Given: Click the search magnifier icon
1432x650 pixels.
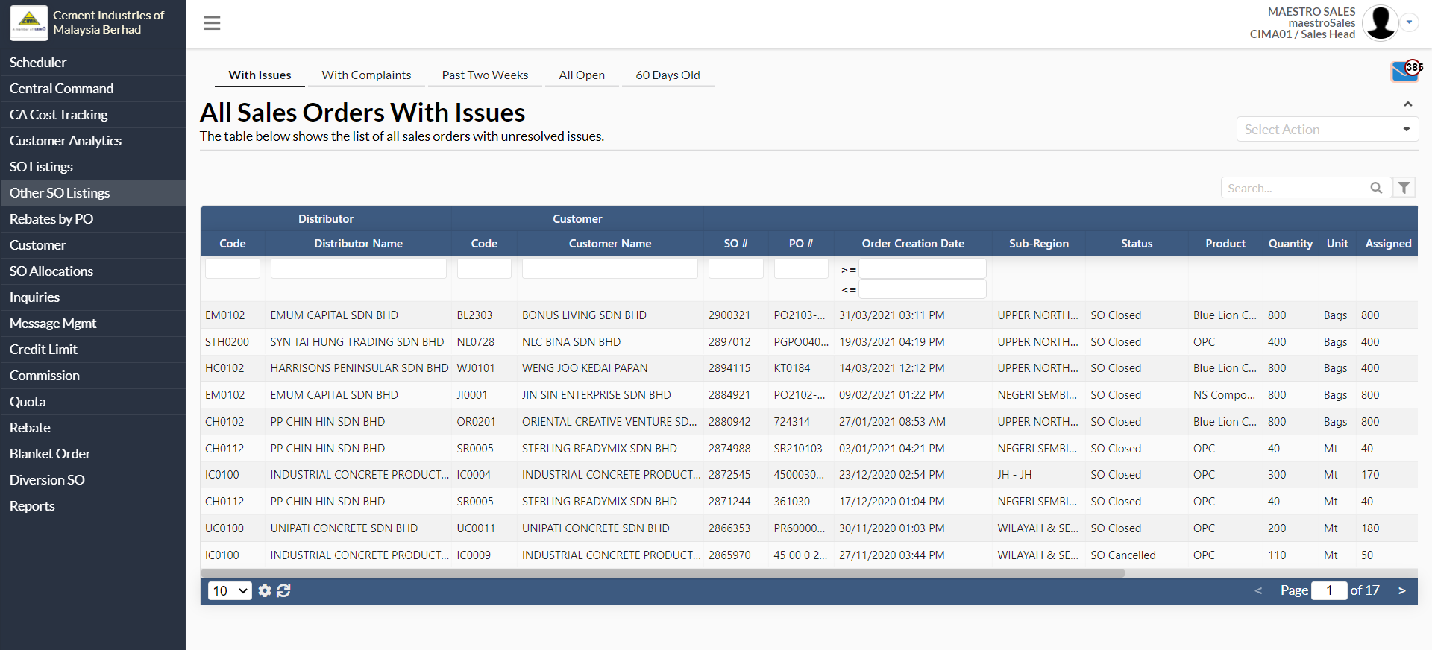Looking at the screenshot, I should point(1376,188).
